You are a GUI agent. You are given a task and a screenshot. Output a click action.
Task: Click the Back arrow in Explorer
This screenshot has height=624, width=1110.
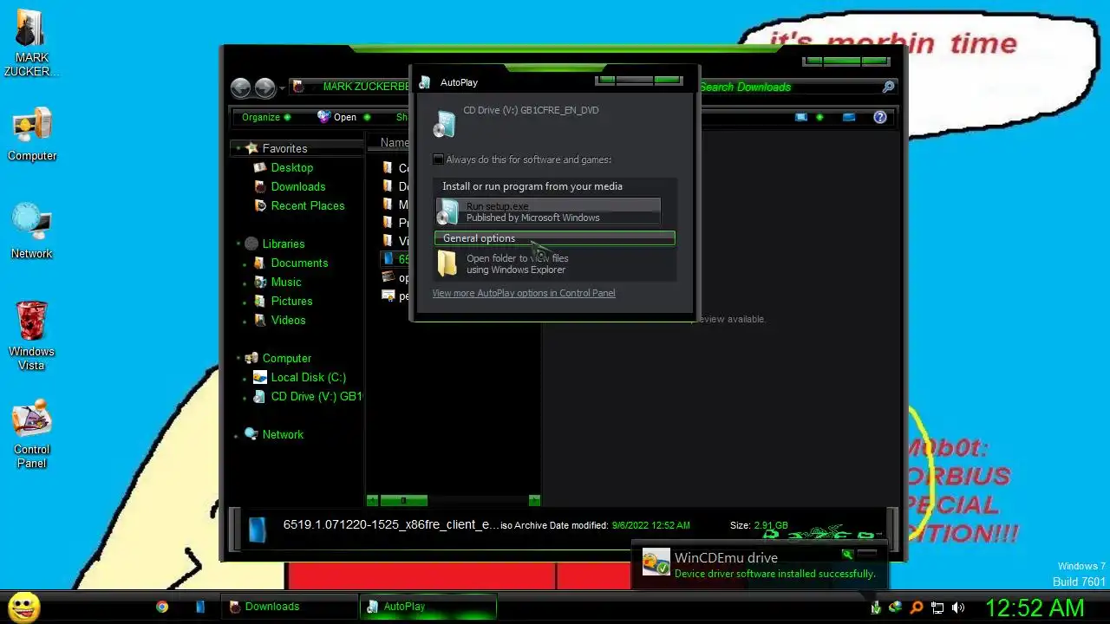tap(240, 88)
